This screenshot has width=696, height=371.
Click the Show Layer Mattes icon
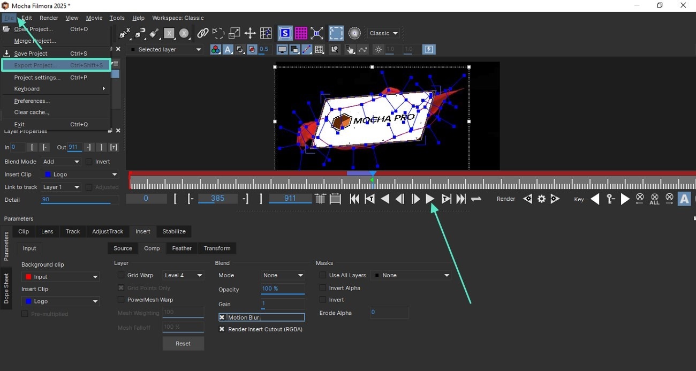coord(240,49)
